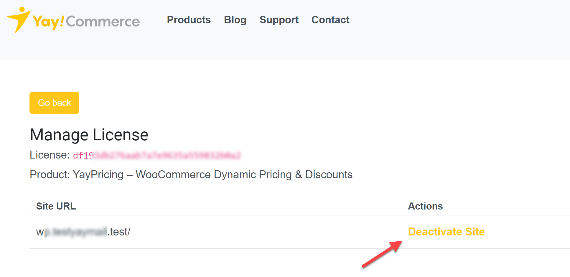Click the blurred part of the license key
Image resolution: width=570 pixels, height=277 pixels.
click(x=167, y=155)
